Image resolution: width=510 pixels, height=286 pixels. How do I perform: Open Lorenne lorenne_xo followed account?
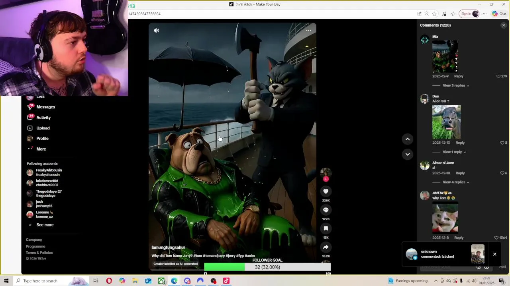[40, 214]
